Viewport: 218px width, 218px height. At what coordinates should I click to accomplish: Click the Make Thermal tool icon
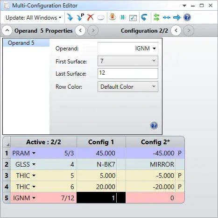coord(113,17)
